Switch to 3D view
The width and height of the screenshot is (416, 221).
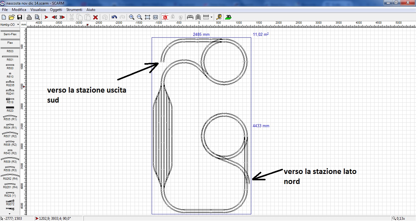pos(229,17)
